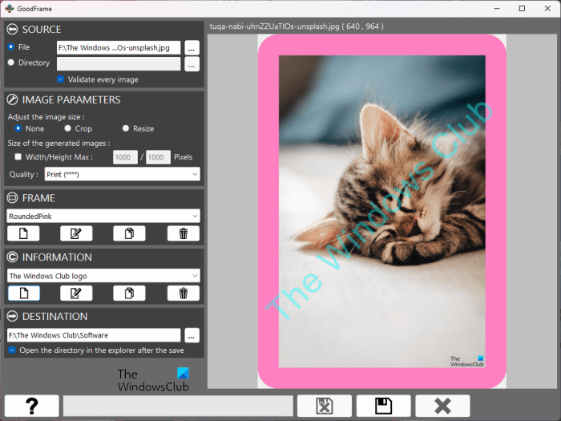Click the image filename title above preview
This screenshot has width=561, height=421.
[297, 26]
